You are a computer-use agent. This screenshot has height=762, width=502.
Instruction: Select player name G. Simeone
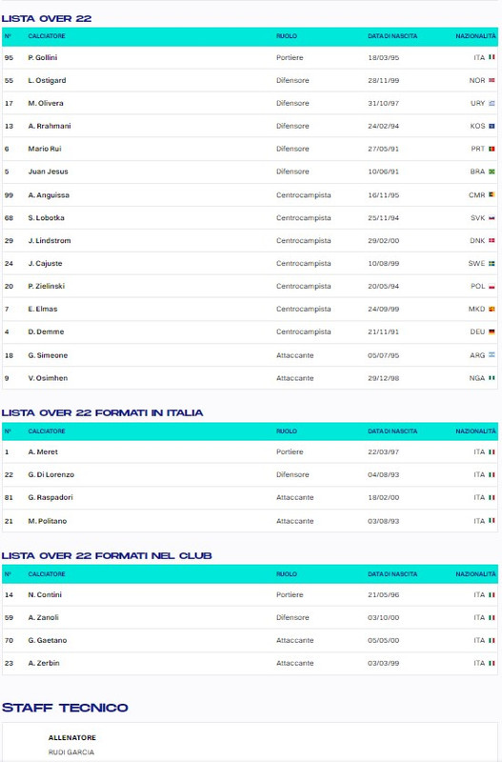coord(49,355)
